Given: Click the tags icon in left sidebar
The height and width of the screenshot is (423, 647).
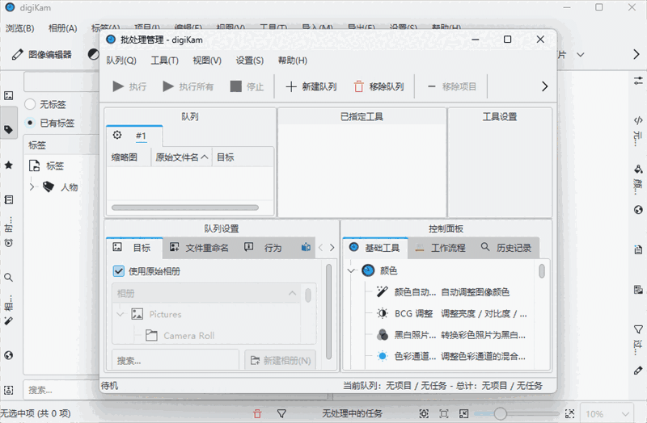Looking at the screenshot, I should [8, 129].
